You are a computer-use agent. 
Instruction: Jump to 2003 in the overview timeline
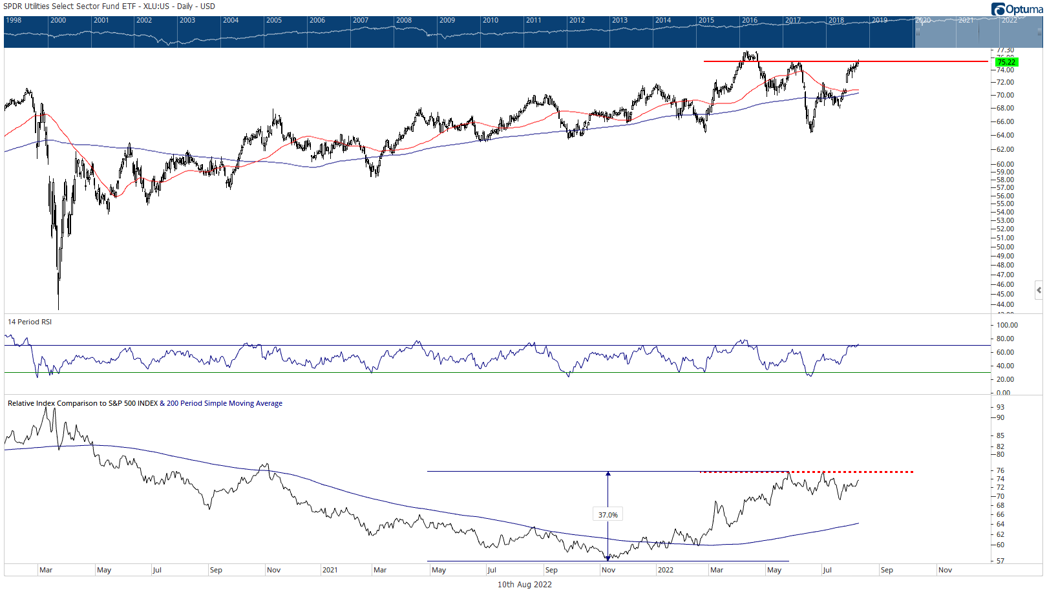(188, 21)
